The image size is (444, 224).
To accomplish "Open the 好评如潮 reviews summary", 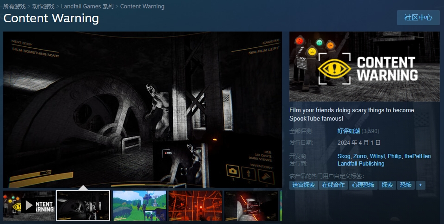I will coord(349,131).
